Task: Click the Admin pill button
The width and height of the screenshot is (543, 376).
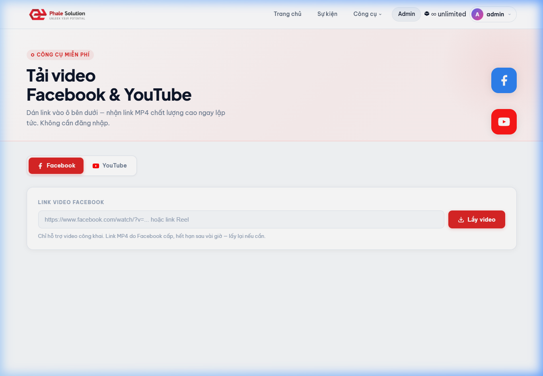Action: point(406,14)
